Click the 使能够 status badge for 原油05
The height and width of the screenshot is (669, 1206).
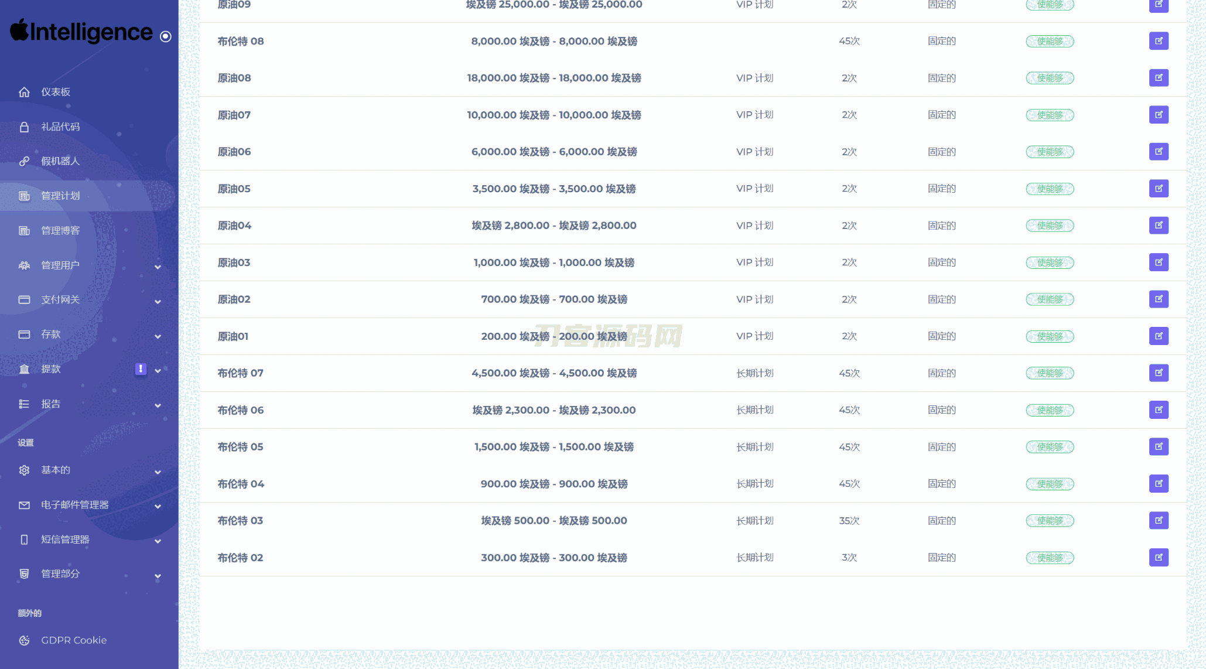pos(1050,189)
